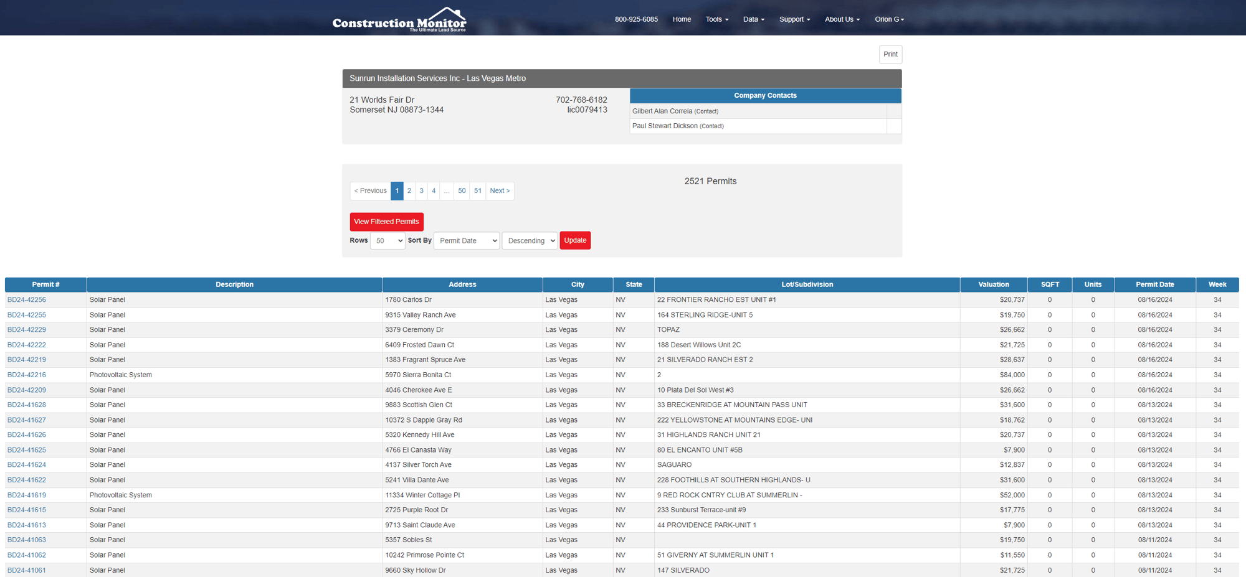
Task: Open permit BD24-42255
Action: (x=27, y=315)
